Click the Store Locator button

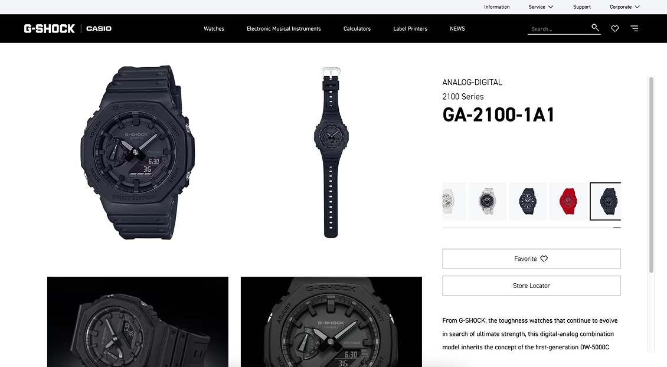(x=531, y=286)
